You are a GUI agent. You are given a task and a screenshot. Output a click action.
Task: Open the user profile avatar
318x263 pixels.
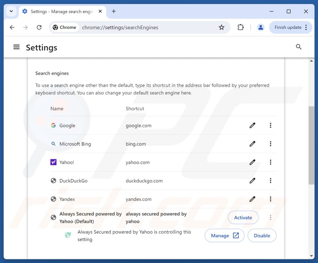(x=260, y=27)
